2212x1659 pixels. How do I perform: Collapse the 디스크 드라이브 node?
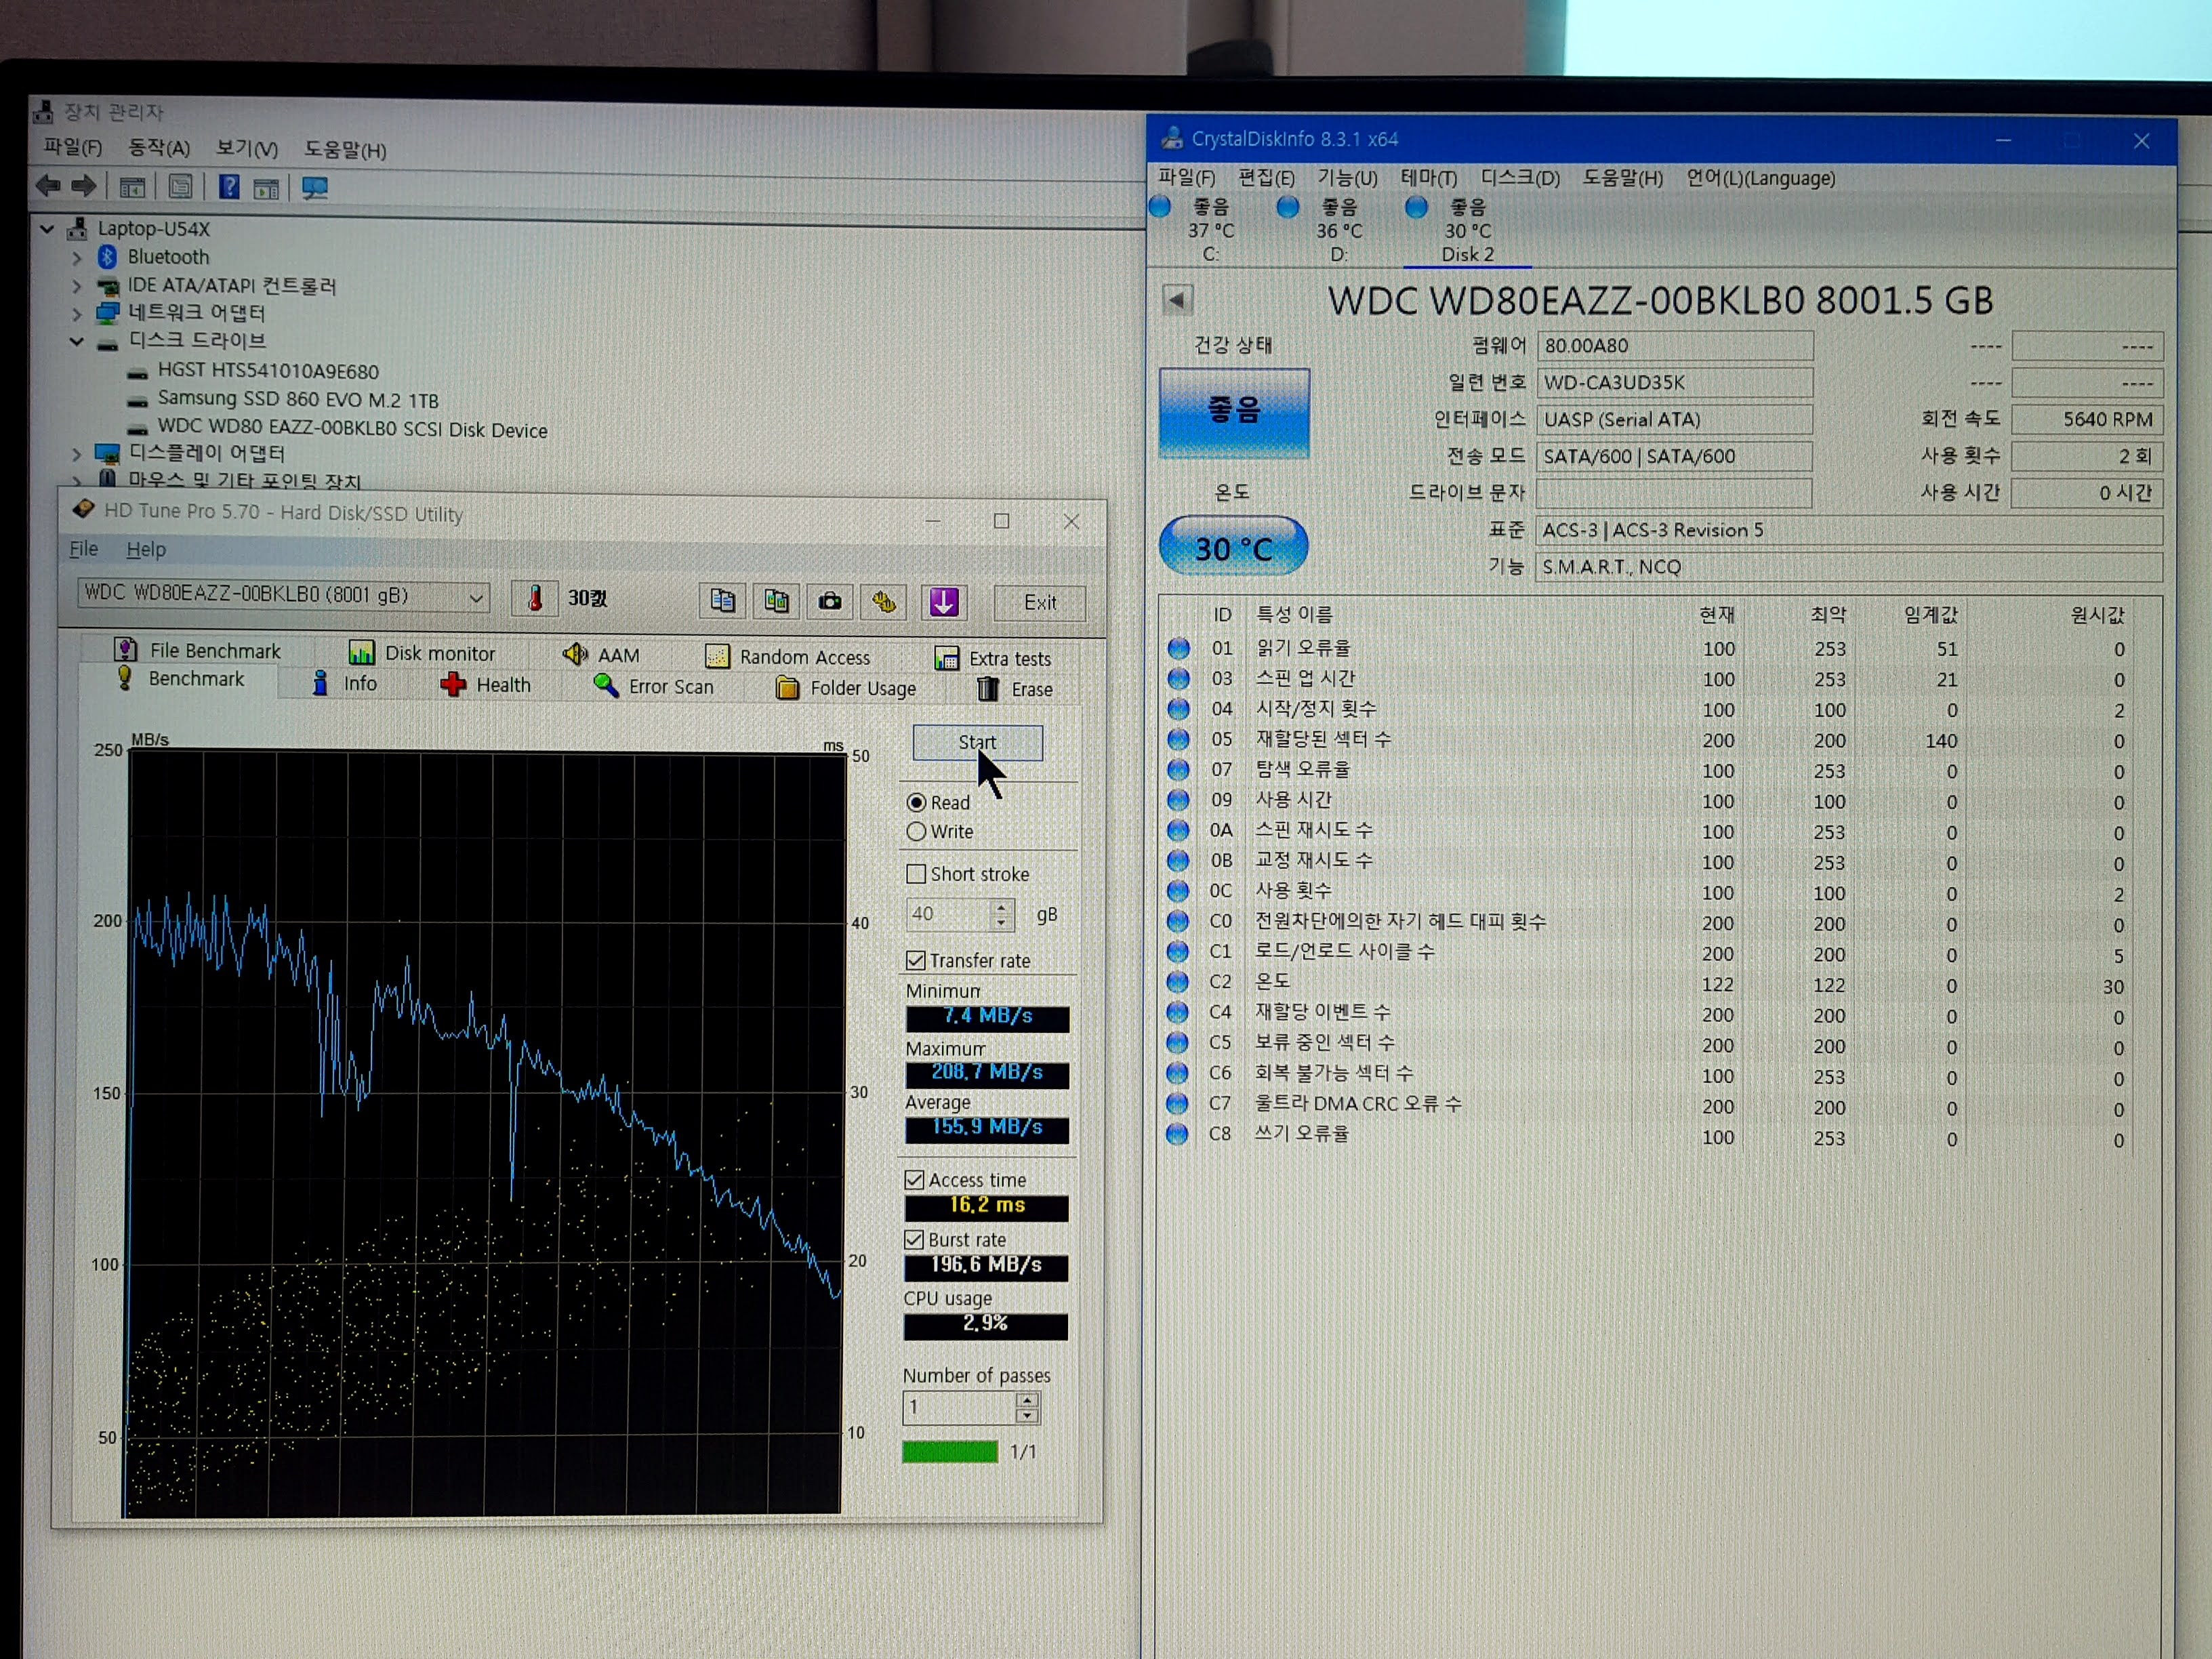click(x=76, y=341)
